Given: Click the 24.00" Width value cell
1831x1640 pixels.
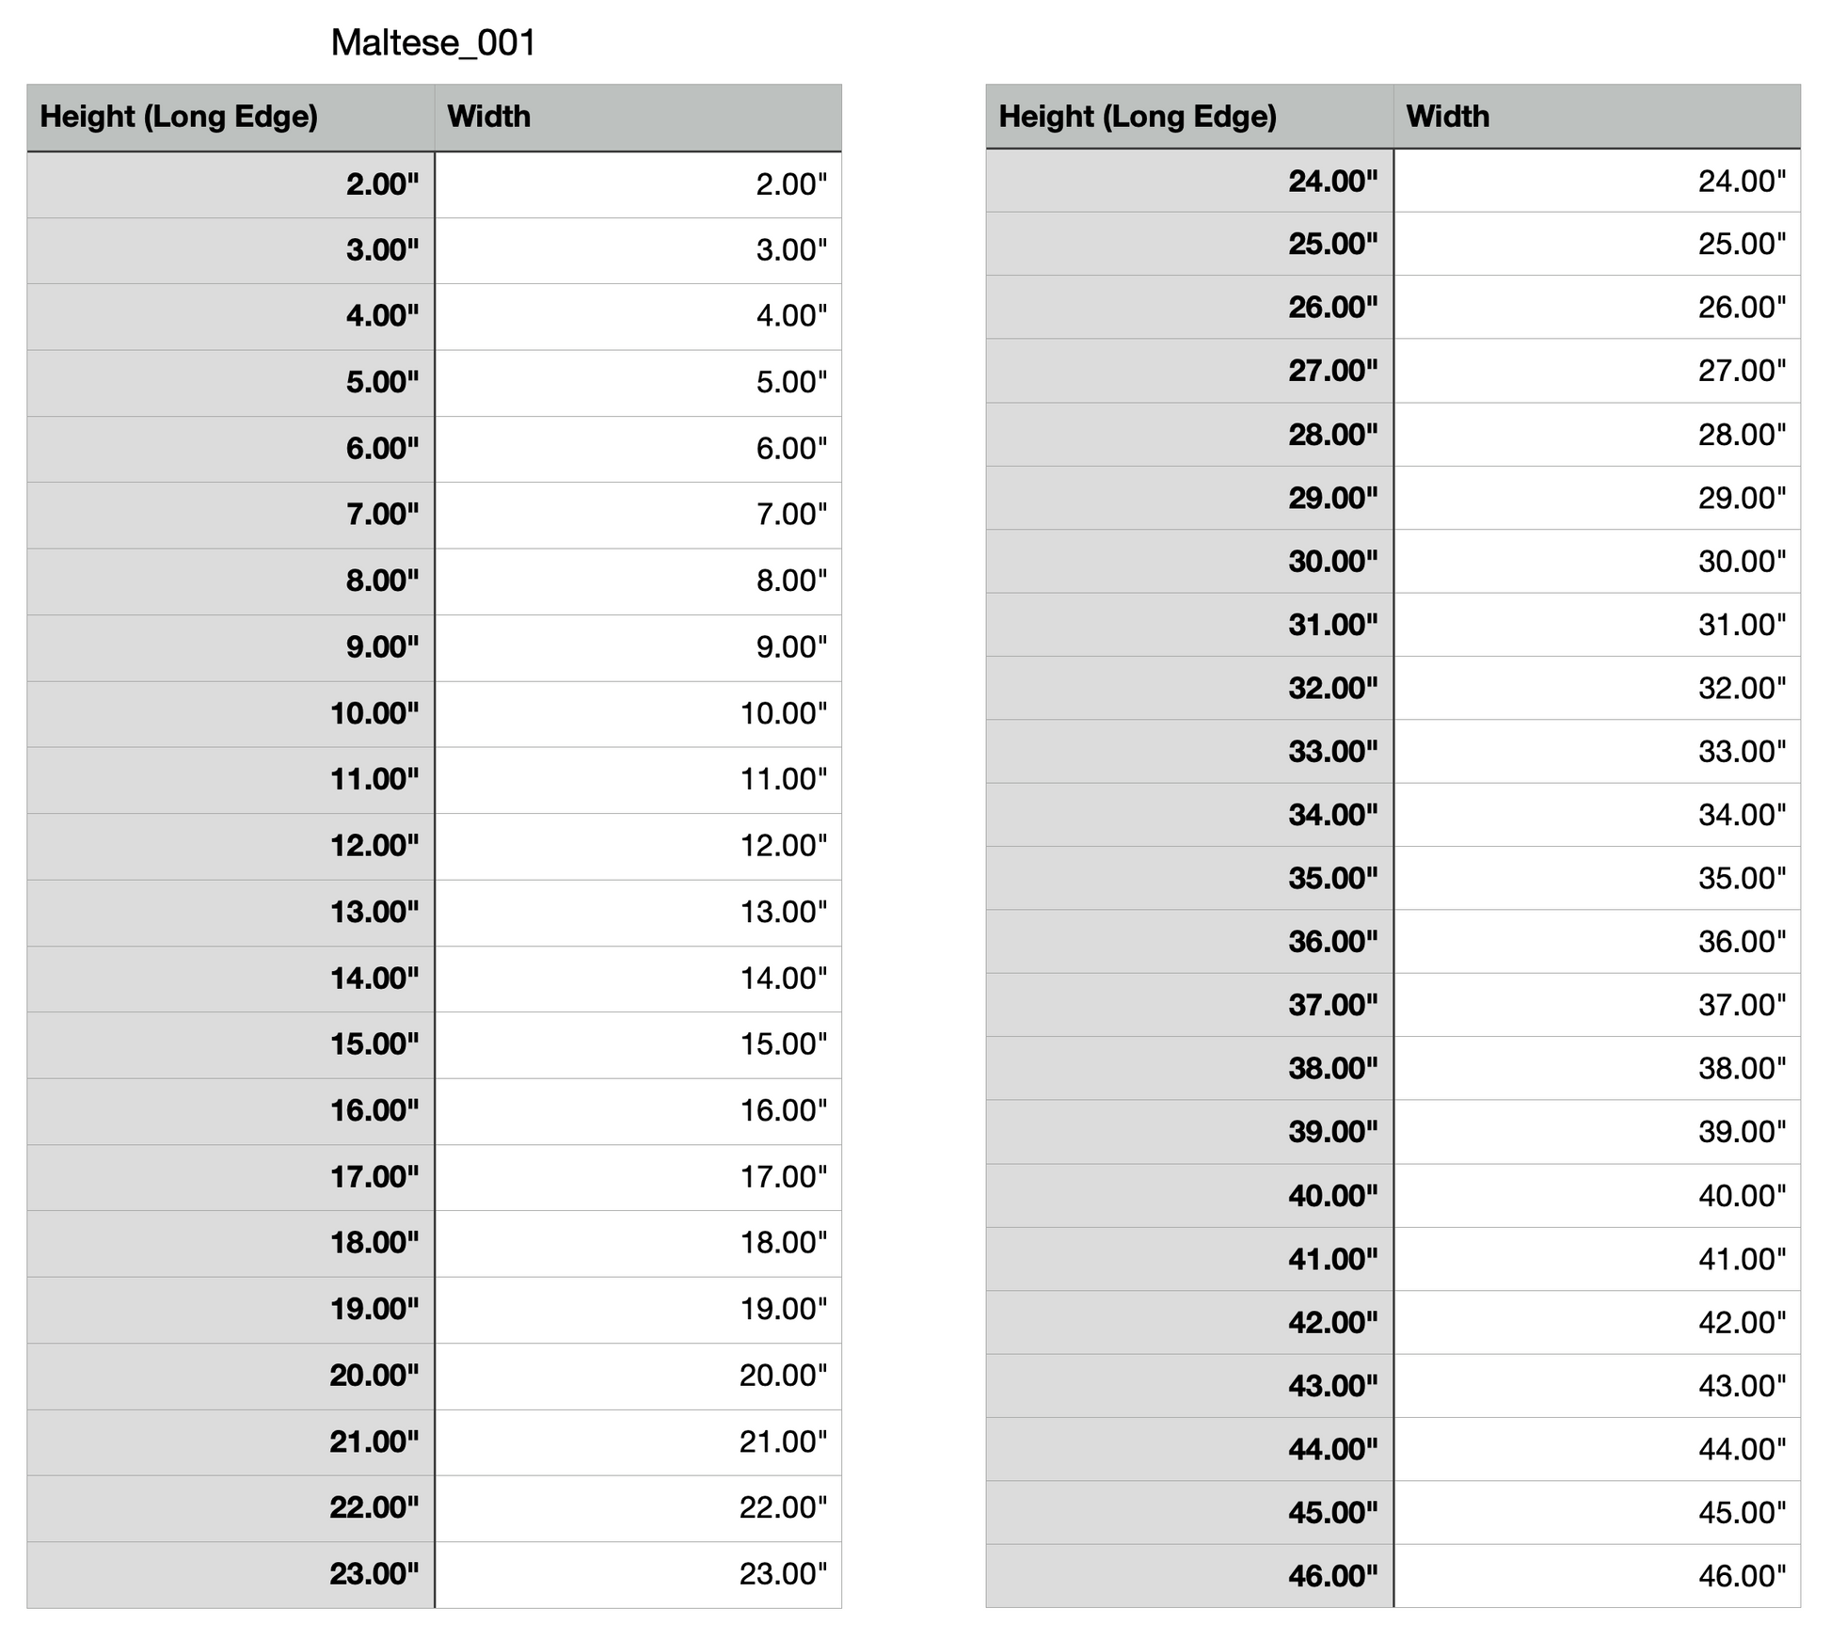Looking at the screenshot, I should pyautogui.click(x=1742, y=182).
